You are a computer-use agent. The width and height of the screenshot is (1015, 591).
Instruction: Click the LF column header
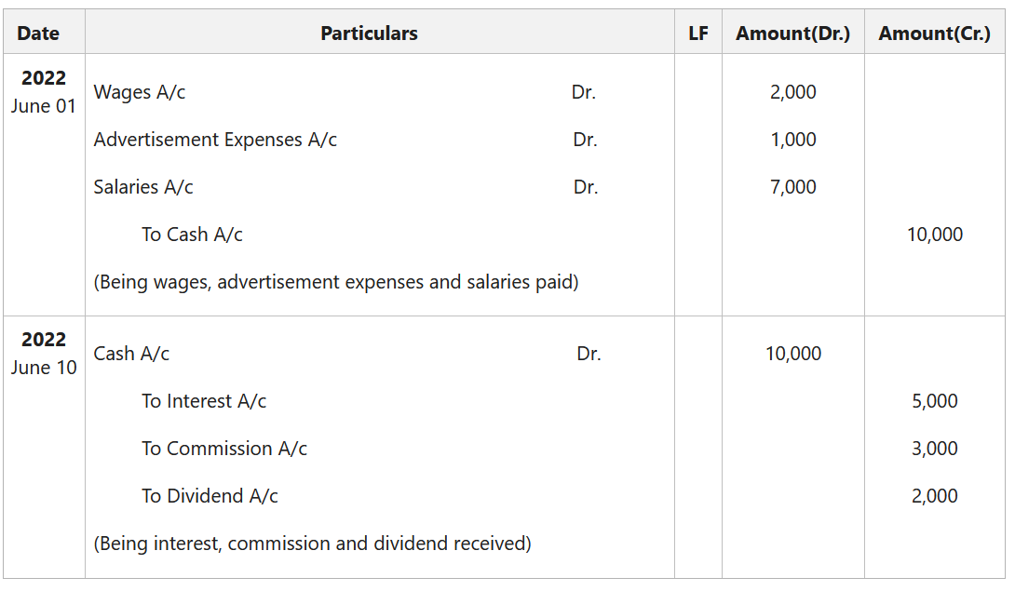[x=697, y=34]
